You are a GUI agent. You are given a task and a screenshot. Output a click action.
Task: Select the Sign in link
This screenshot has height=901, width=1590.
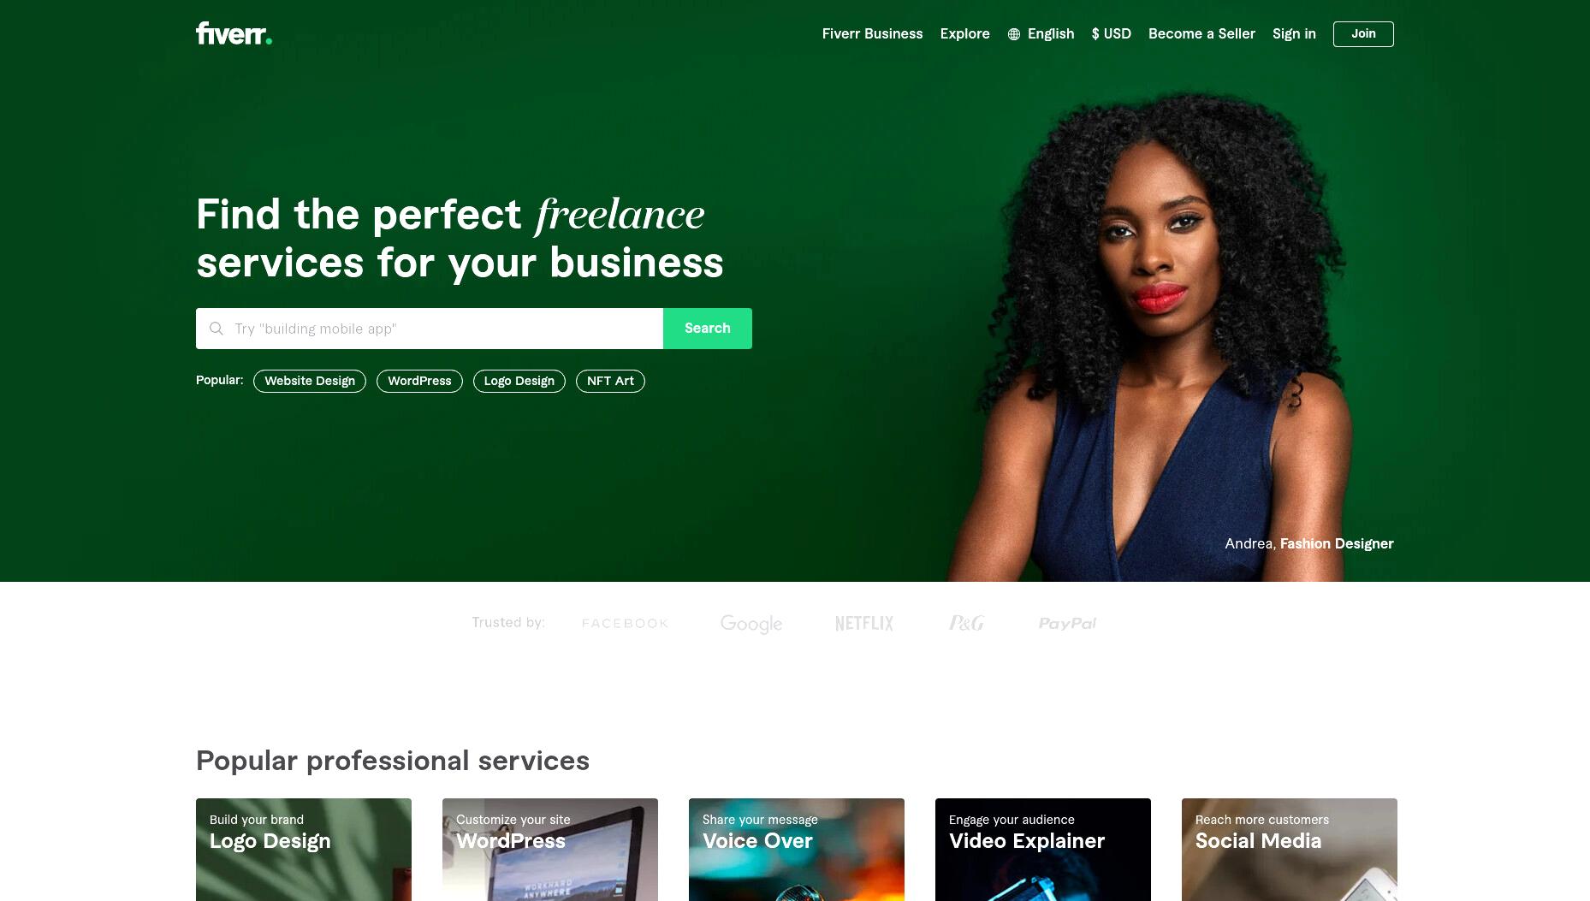[1294, 34]
